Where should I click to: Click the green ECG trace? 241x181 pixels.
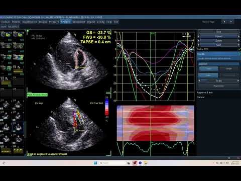tap(156, 148)
